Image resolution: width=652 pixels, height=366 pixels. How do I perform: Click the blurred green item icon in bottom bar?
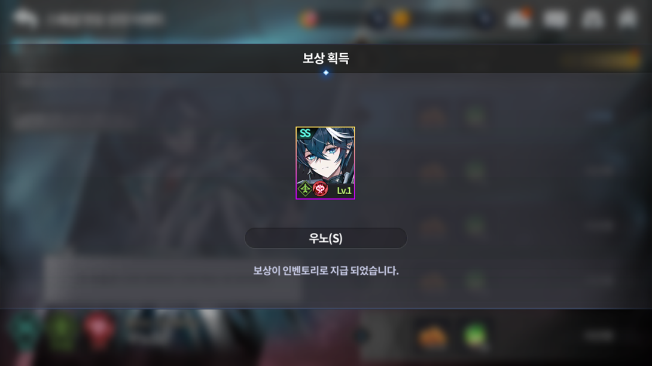point(476,334)
